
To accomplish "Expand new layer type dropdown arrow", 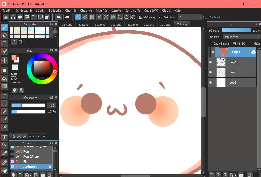I will 235,175.
